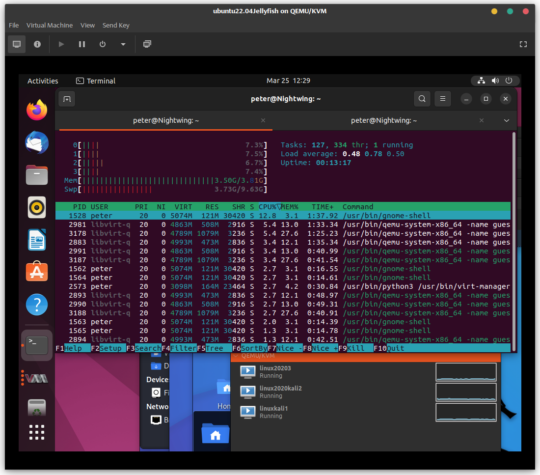This screenshot has height=475, width=540.
Task: Toggle fullscreen mode for the VM viewer
Action: pyautogui.click(x=523, y=44)
